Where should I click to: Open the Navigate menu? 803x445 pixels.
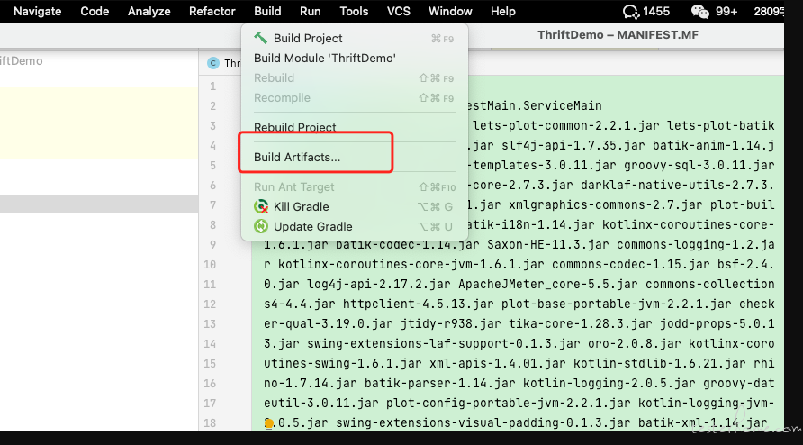38,12
